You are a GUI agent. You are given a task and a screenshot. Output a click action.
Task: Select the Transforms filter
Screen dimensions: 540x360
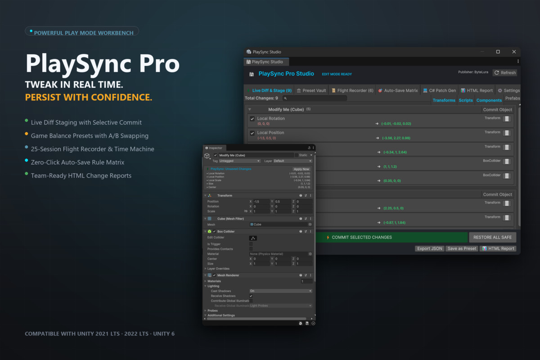pos(444,100)
